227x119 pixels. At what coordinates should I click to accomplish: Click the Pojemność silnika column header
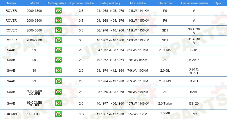tap(81, 3)
